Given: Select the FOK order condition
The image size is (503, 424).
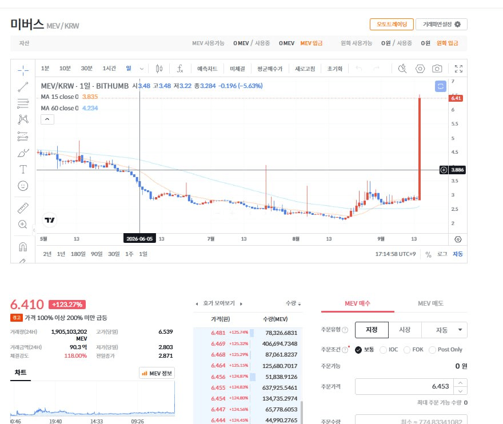Looking at the screenshot, I should 413,350.
